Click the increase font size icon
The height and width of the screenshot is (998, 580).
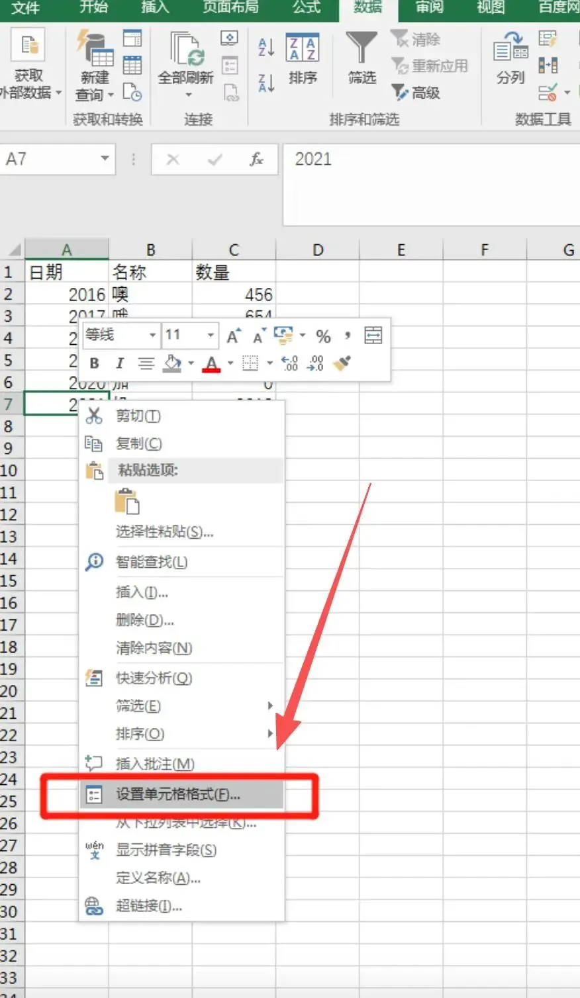coord(234,336)
